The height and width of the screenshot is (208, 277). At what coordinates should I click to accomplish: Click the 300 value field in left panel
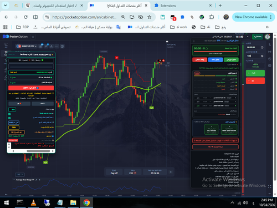click(12, 109)
